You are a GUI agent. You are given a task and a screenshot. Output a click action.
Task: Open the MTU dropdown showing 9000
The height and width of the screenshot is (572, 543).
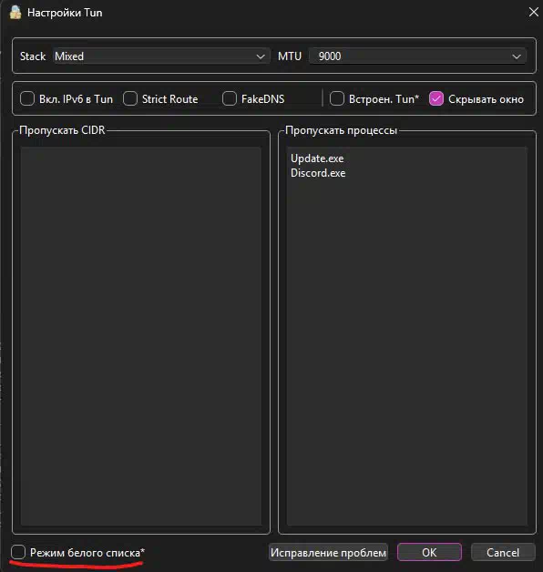[x=417, y=56]
